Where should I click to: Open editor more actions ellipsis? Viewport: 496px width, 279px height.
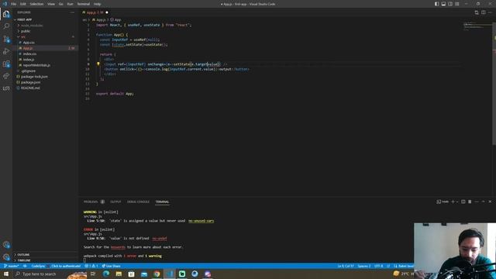[490, 12]
